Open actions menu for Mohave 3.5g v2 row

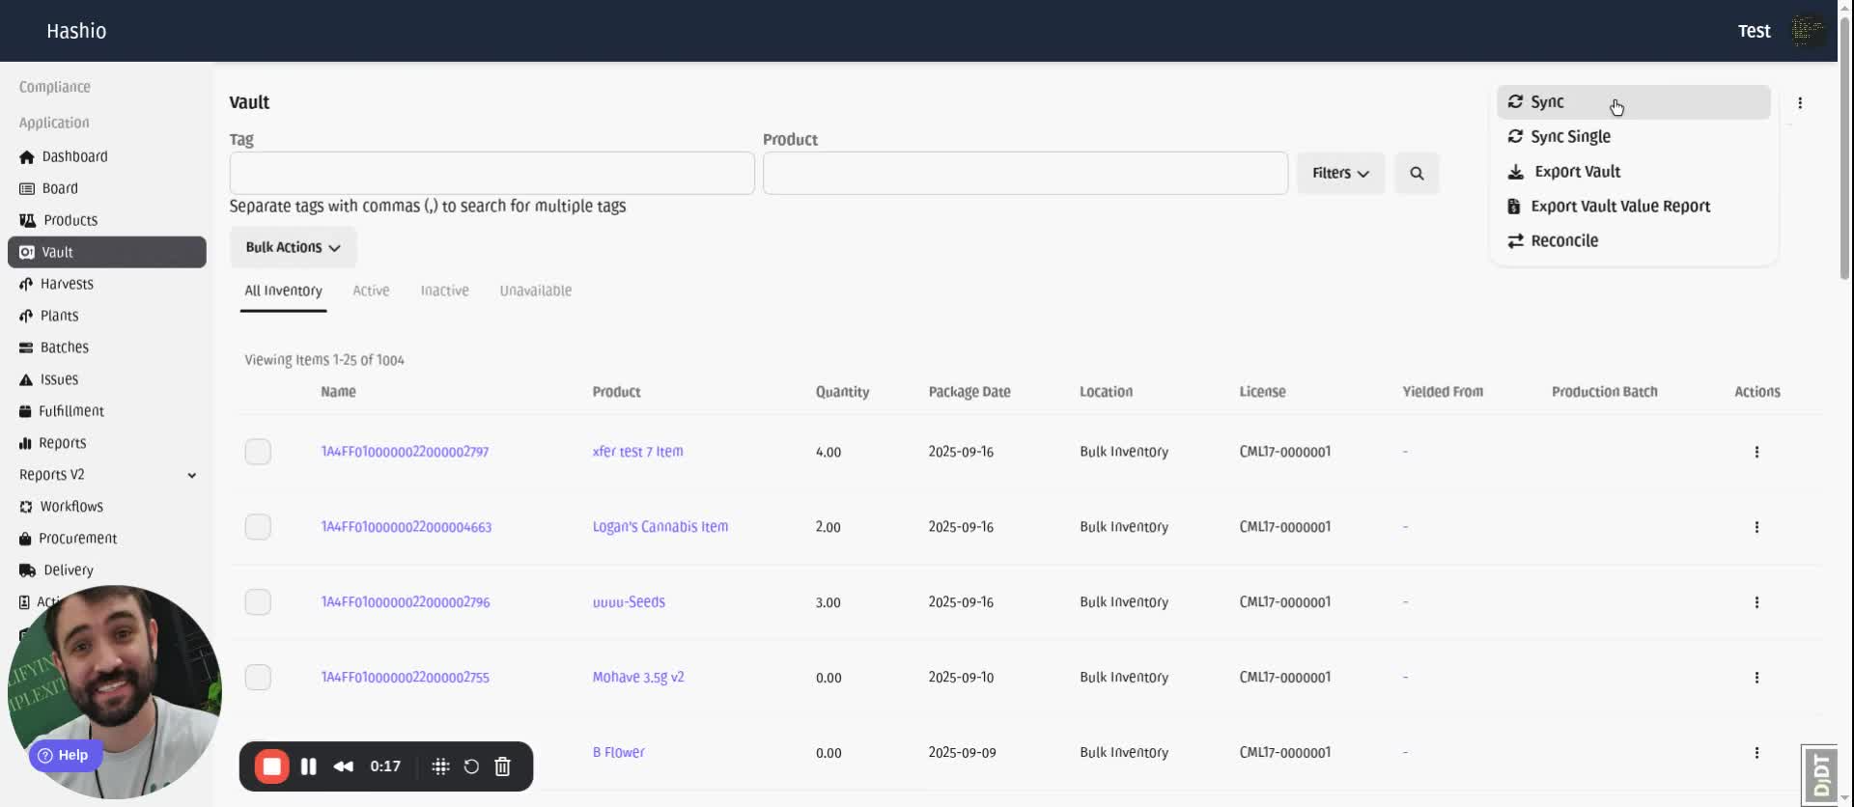point(1756,678)
